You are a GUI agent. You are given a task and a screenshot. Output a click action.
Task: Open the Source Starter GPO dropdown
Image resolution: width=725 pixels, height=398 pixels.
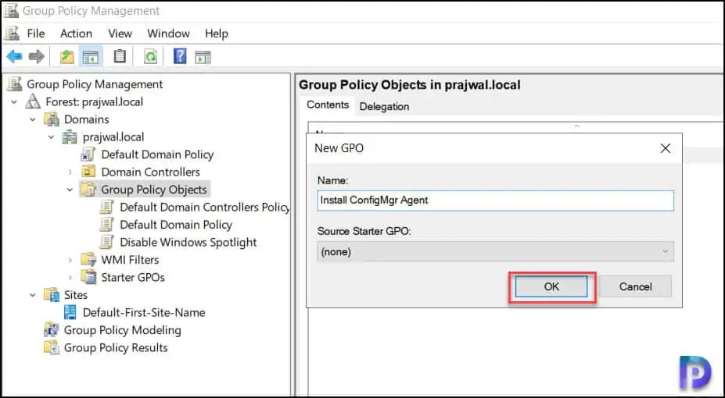496,251
